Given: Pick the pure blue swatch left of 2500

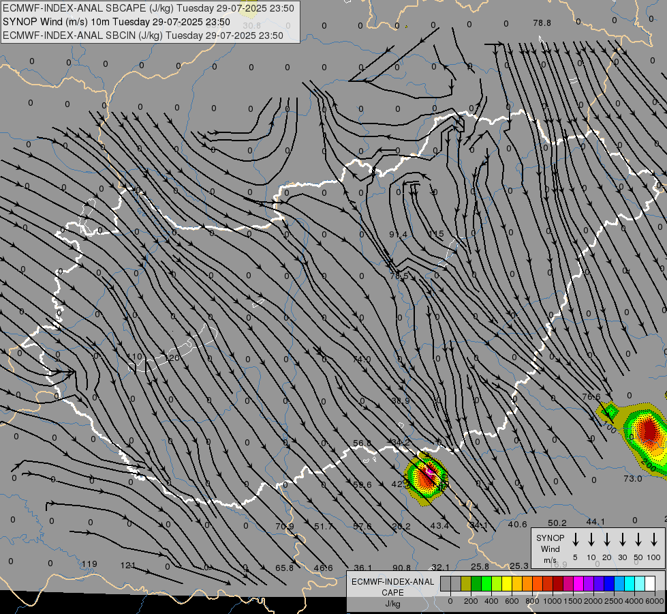Looking at the screenshot, I should click(x=608, y=583).
